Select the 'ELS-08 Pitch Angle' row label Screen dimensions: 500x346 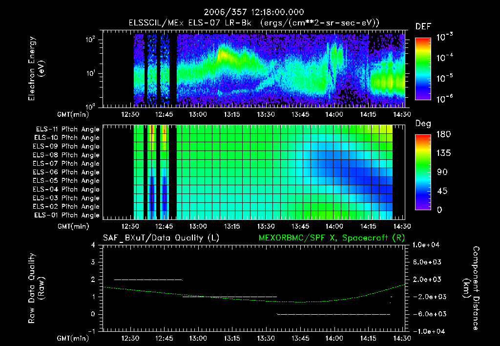pyautogui.click(x=66, y=155)
